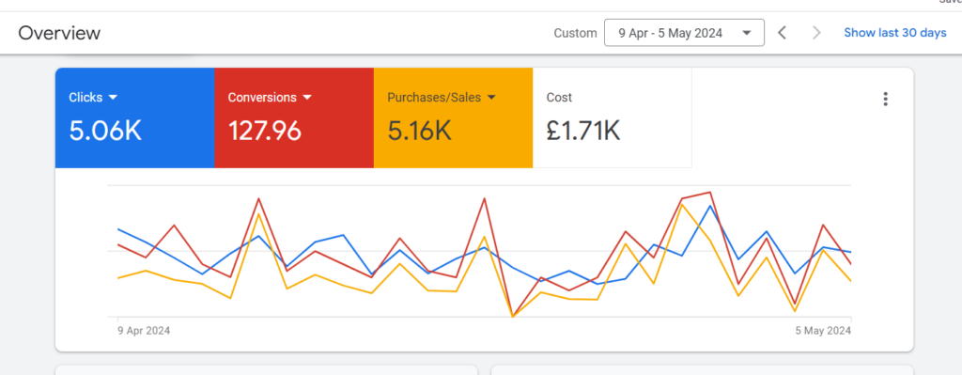The width and height of the screenshot is (962, 375).
Task: Select the Cost metric card
Action: tap(613, 117)
